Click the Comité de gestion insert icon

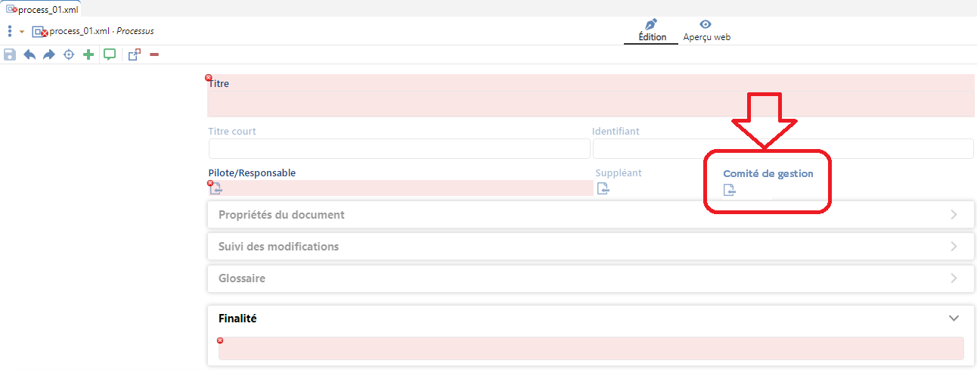pyautogui.click(x=730, y=190)
